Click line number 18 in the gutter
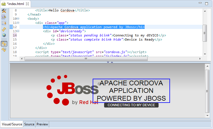This screenshot has width=213, height=129. tap(15, 52)
